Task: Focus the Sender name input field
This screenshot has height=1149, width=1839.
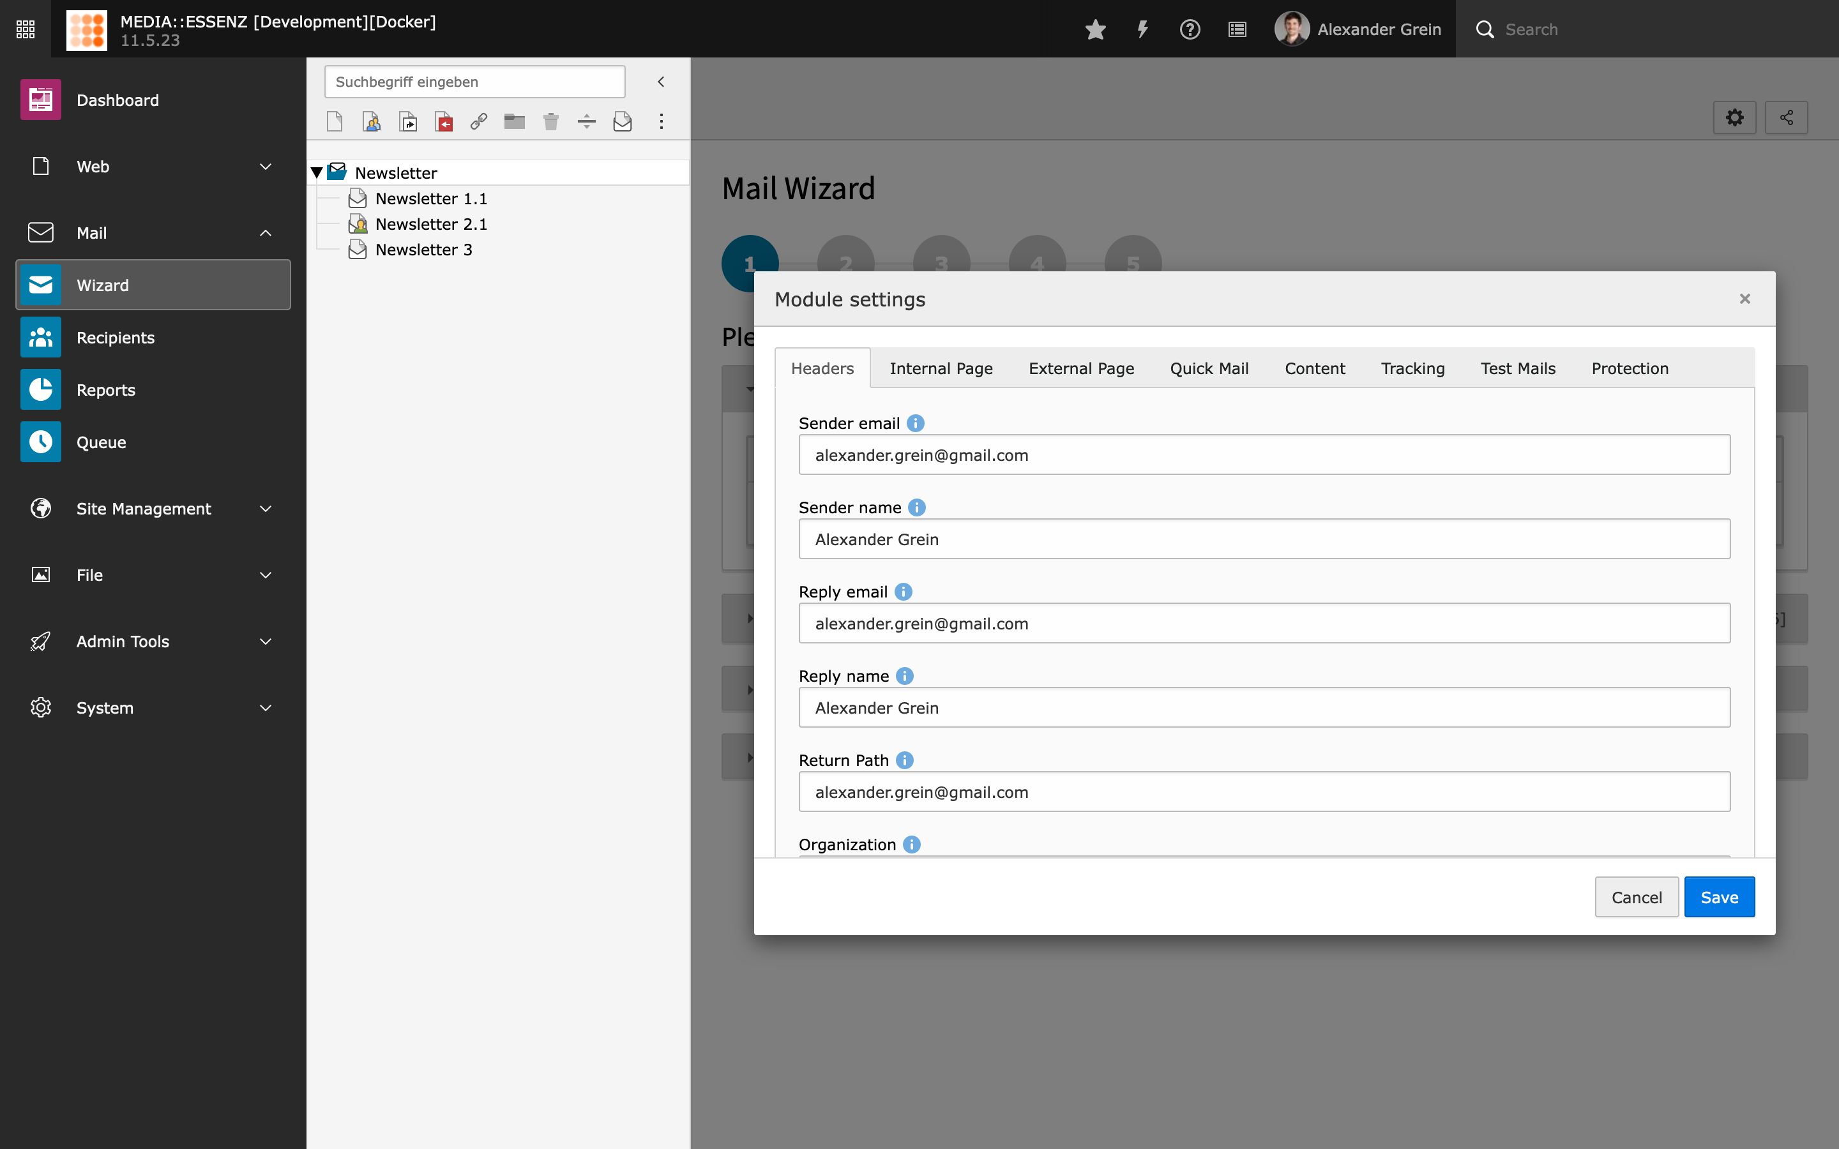Action: [x=1264, y=539]
